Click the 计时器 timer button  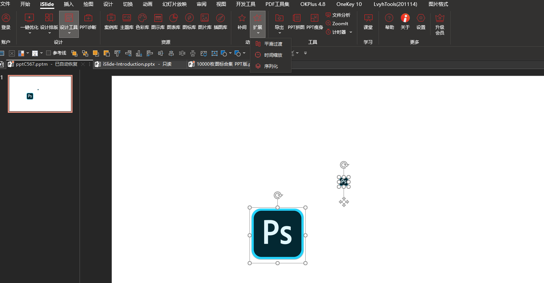[336, 32]
